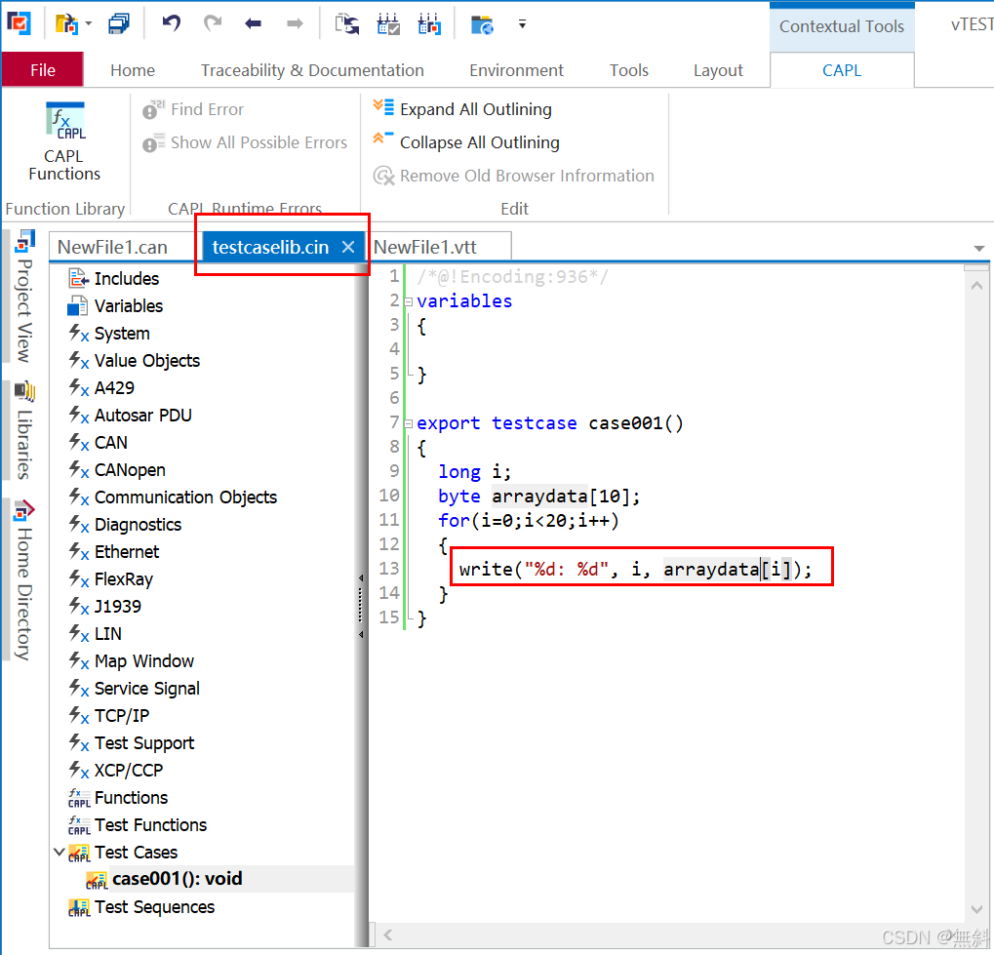Undo the last edit
Image resolution: width=994 pixels, height=955 pixels.
(171, 24)
